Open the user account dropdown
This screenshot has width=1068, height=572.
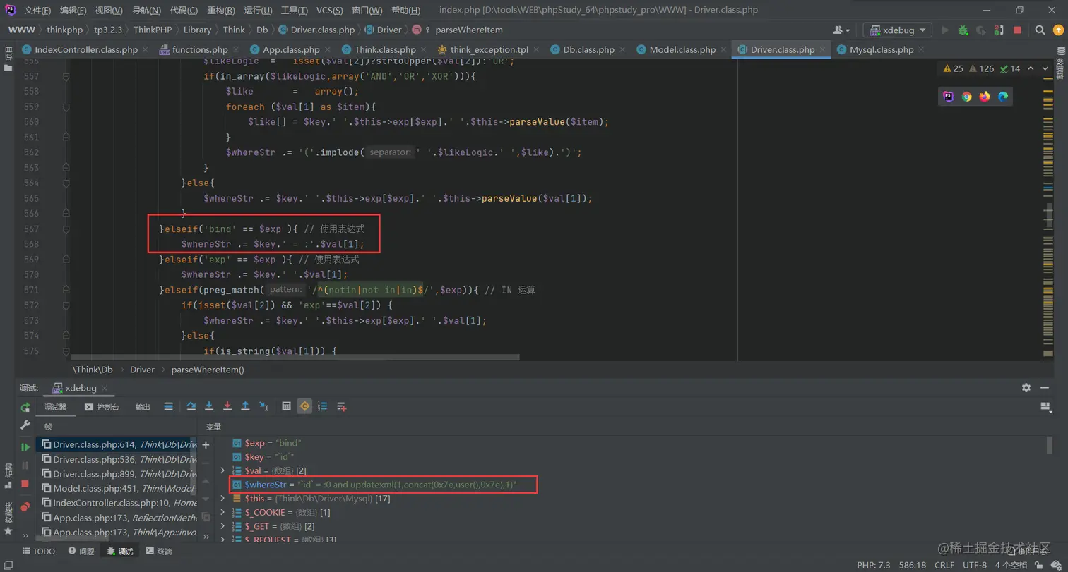coord(841,30)
